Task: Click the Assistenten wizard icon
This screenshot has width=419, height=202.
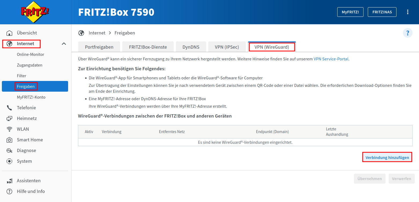Action: coord(9,181)
